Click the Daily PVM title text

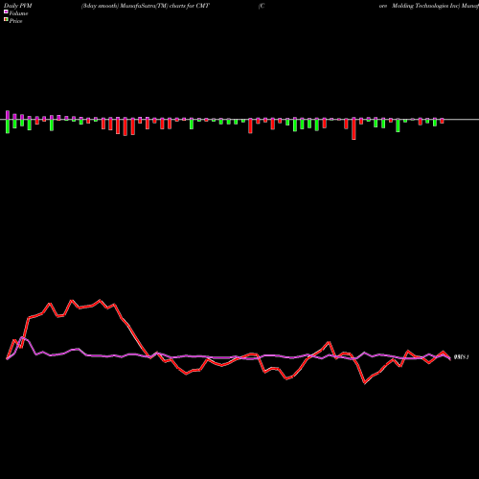click(x=18, y=6)
